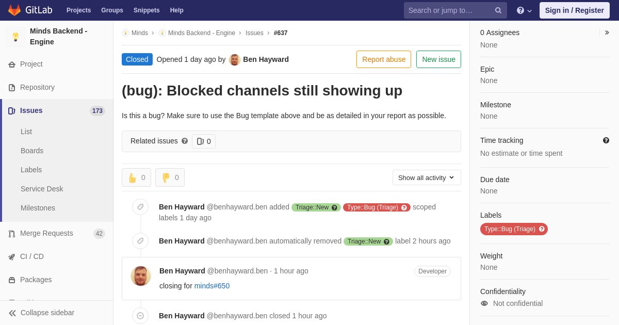Image resolution: width=619 pixels, height=325 pixels.
Task: Click the 0 Assignees heading
Action: point(500,32)
